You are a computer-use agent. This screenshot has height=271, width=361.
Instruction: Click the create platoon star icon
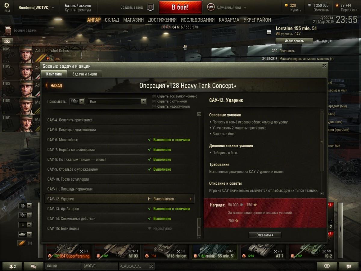click(150, 8)
